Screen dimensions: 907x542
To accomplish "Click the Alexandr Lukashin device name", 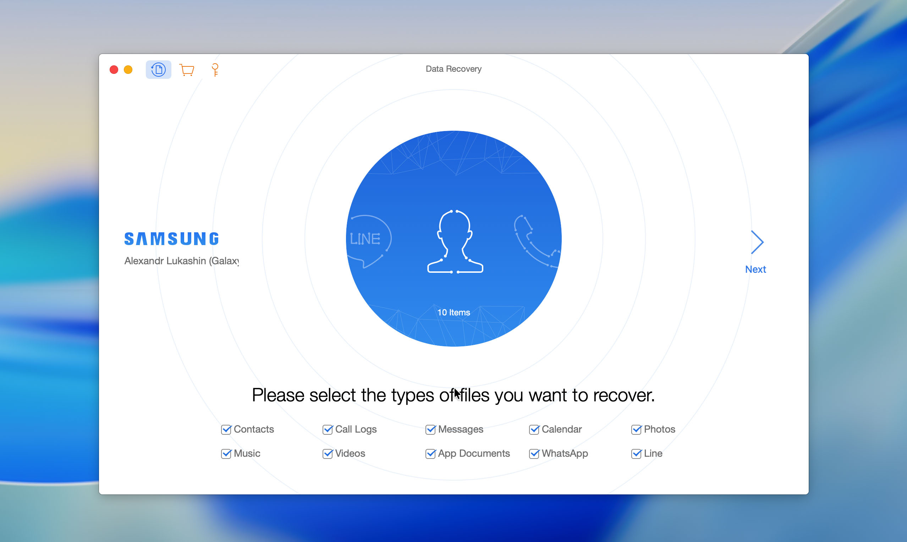I will pyautogui.click(x=181, y=261).
